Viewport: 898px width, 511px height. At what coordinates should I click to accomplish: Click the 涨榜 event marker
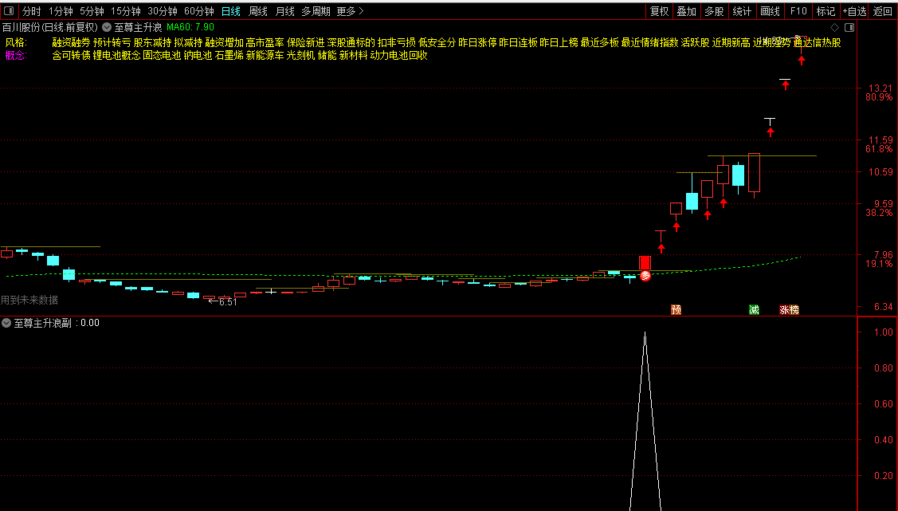[x=789, y=310]
